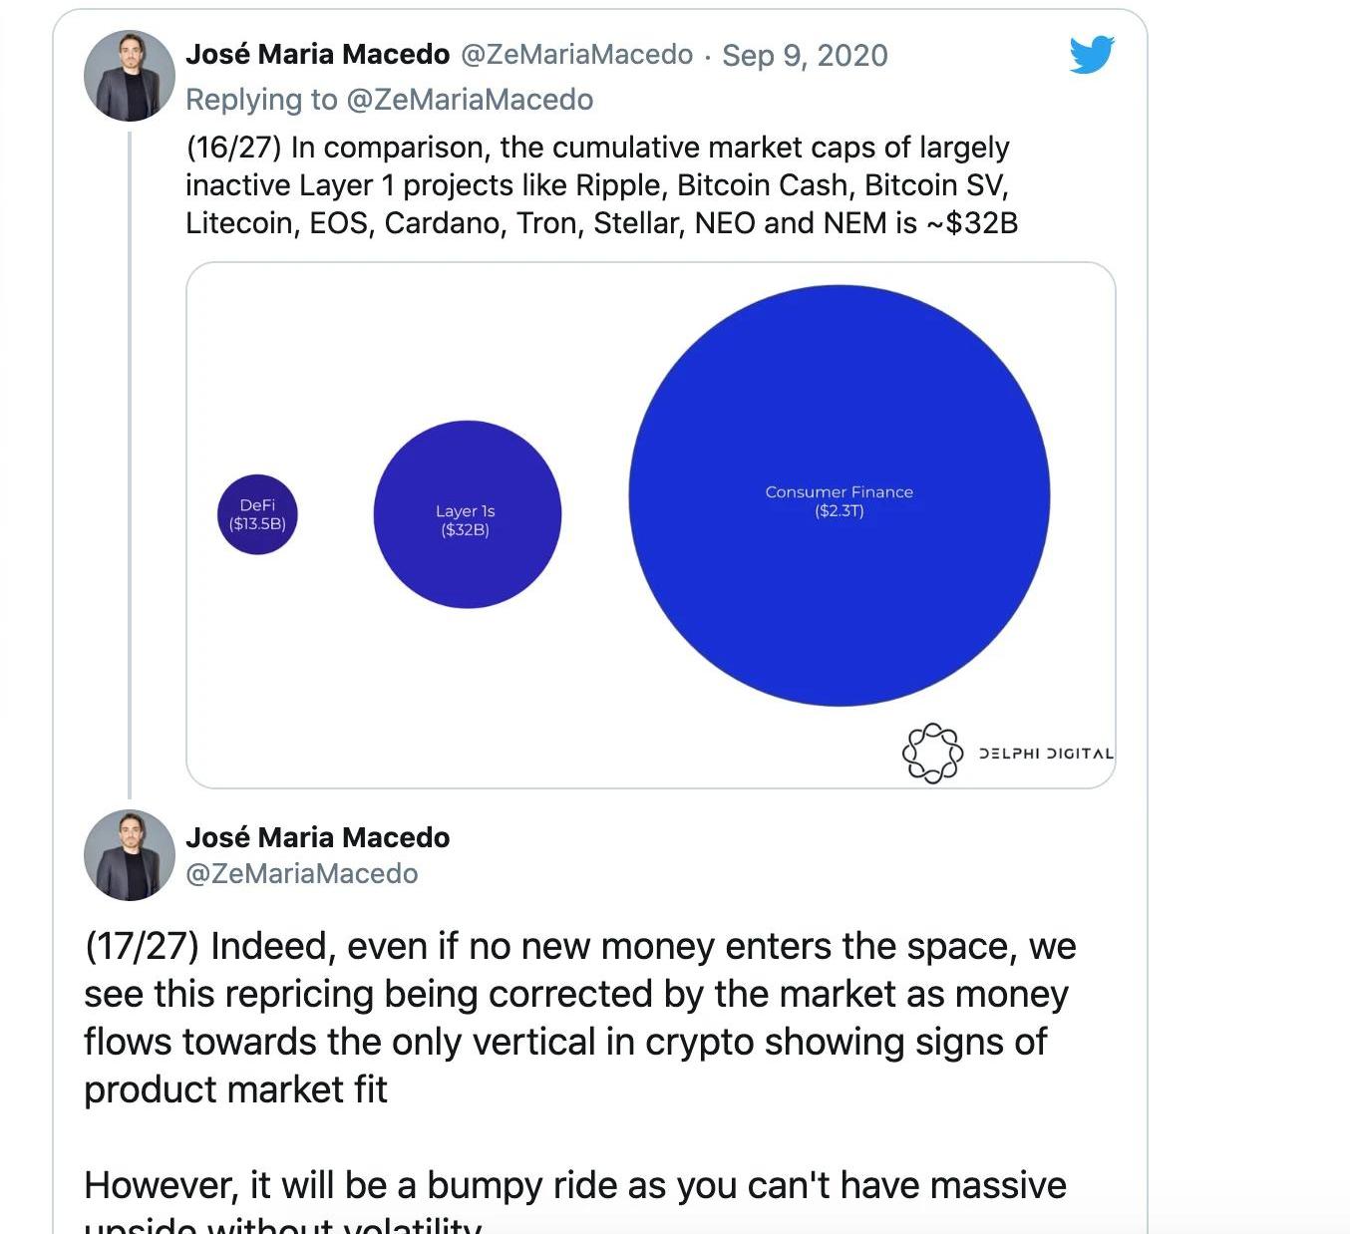Follow the Replying to @ZeMariaMacedo link
The height and width of the screenshot is (1234, 1350).
tap(389, 100)
